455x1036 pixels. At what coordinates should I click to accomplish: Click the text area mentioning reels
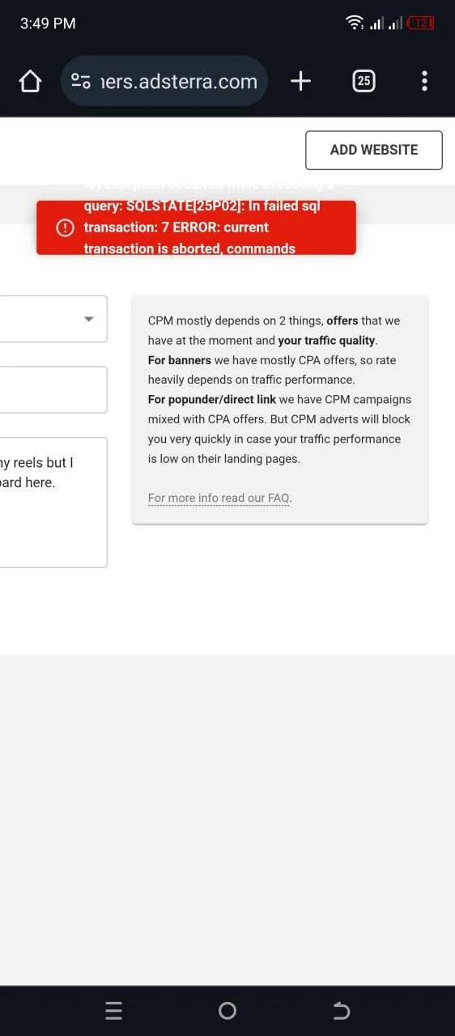(53, 503)
